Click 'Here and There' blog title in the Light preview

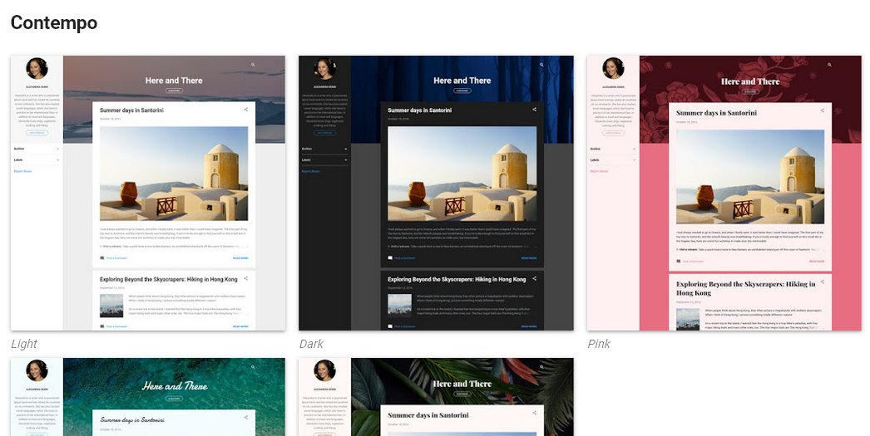pyautogui.click(x=174, y=81)
